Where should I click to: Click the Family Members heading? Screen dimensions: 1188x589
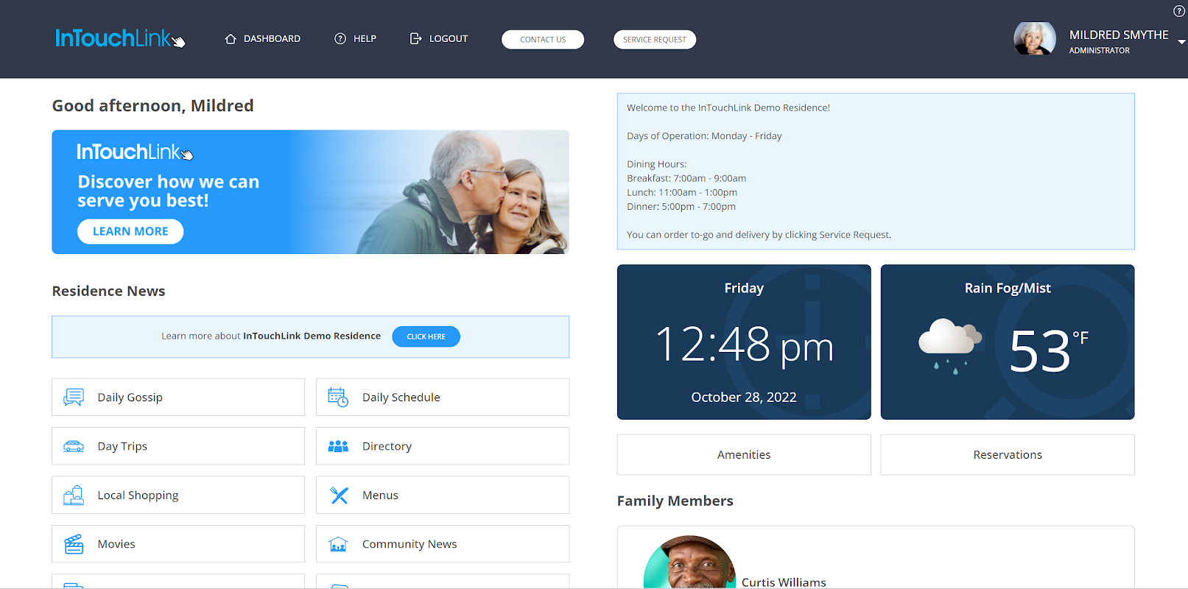675,501
